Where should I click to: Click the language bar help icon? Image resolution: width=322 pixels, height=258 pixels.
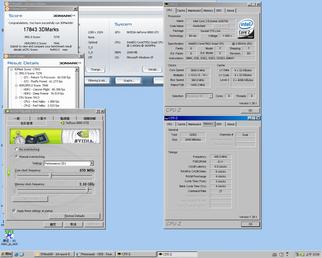[x=281, y=254]
